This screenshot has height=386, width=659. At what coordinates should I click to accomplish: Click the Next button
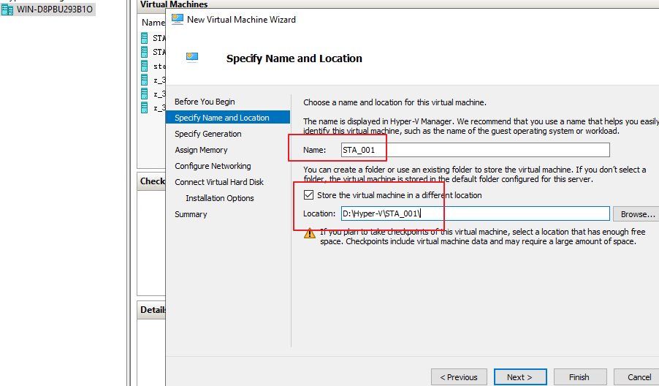[519, 377]
